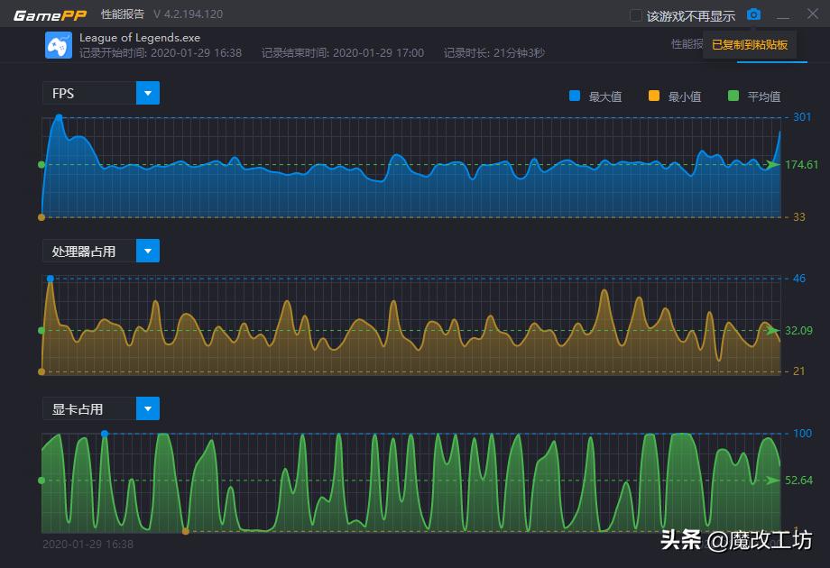The width and height of the screenshot is (830, 568).
Task: Dismiss the 已复制到粘贴板 notification
Action: (x=750, y=45)
